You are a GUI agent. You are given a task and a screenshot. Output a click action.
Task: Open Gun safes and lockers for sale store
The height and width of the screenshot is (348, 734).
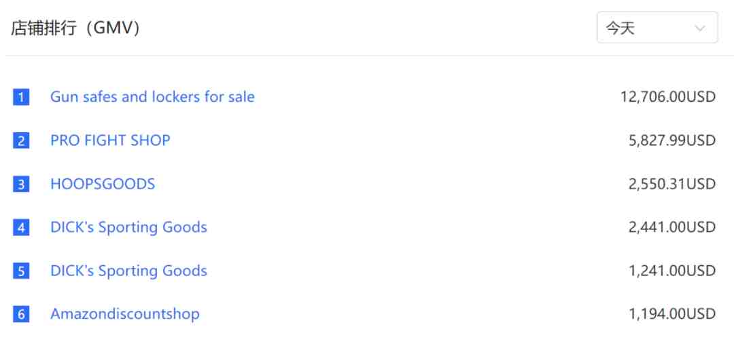153,97
